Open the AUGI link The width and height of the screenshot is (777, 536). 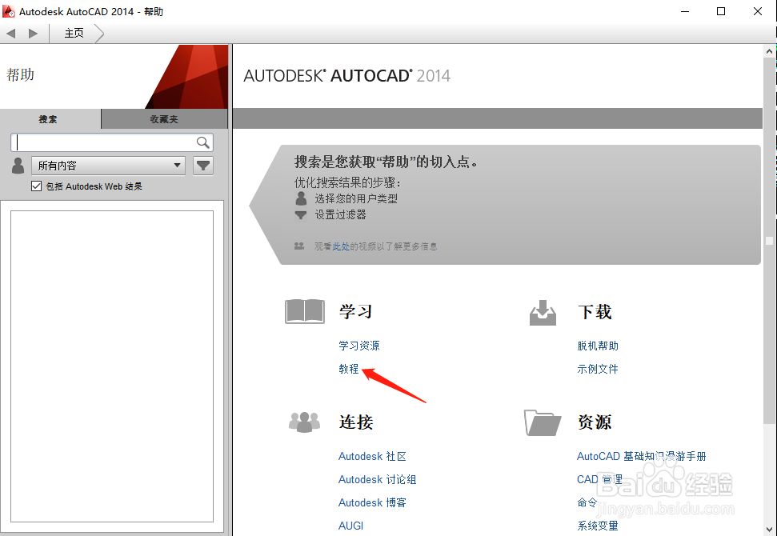350,526
